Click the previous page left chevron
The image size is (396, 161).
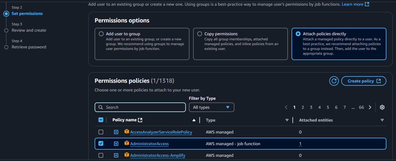point(286,107)
